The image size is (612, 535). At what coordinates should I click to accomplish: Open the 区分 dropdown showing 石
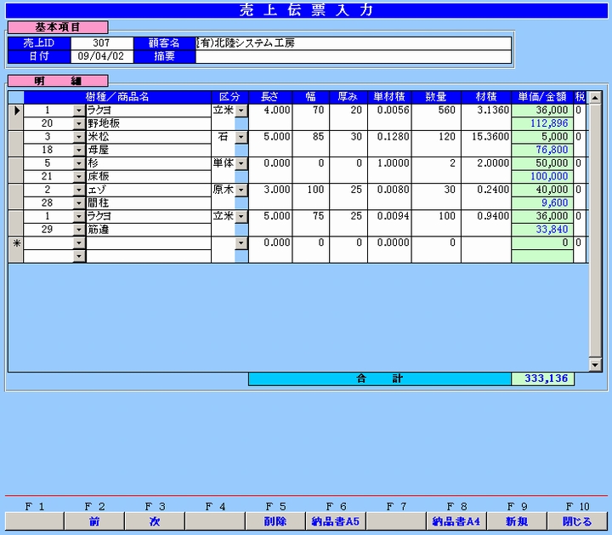pos(241,137)
